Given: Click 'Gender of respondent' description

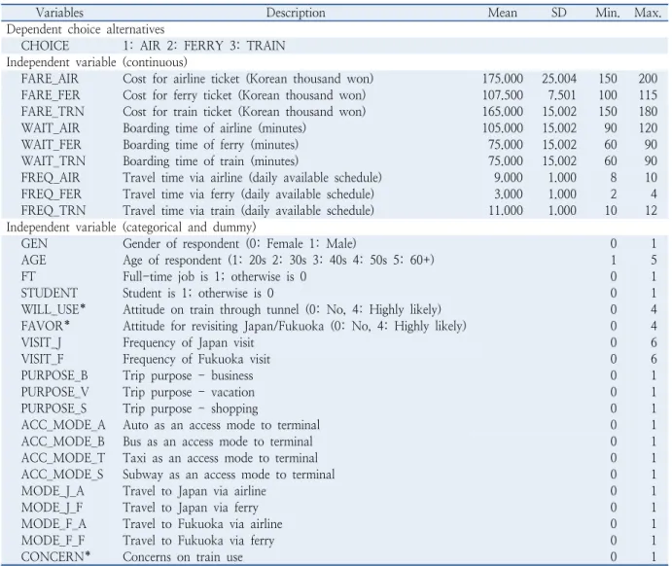Looking at the screenshot, I should click(239, 244).
